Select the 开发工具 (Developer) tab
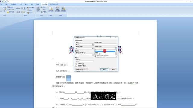This screenshot has height=108, width=193. click(x=45, y=4)
